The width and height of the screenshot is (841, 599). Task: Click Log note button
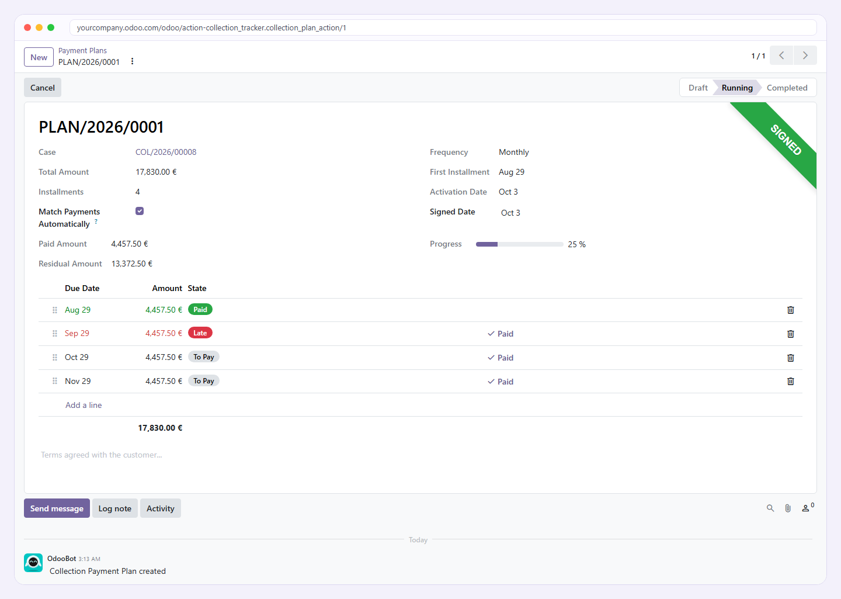click(x=115, y=508)
